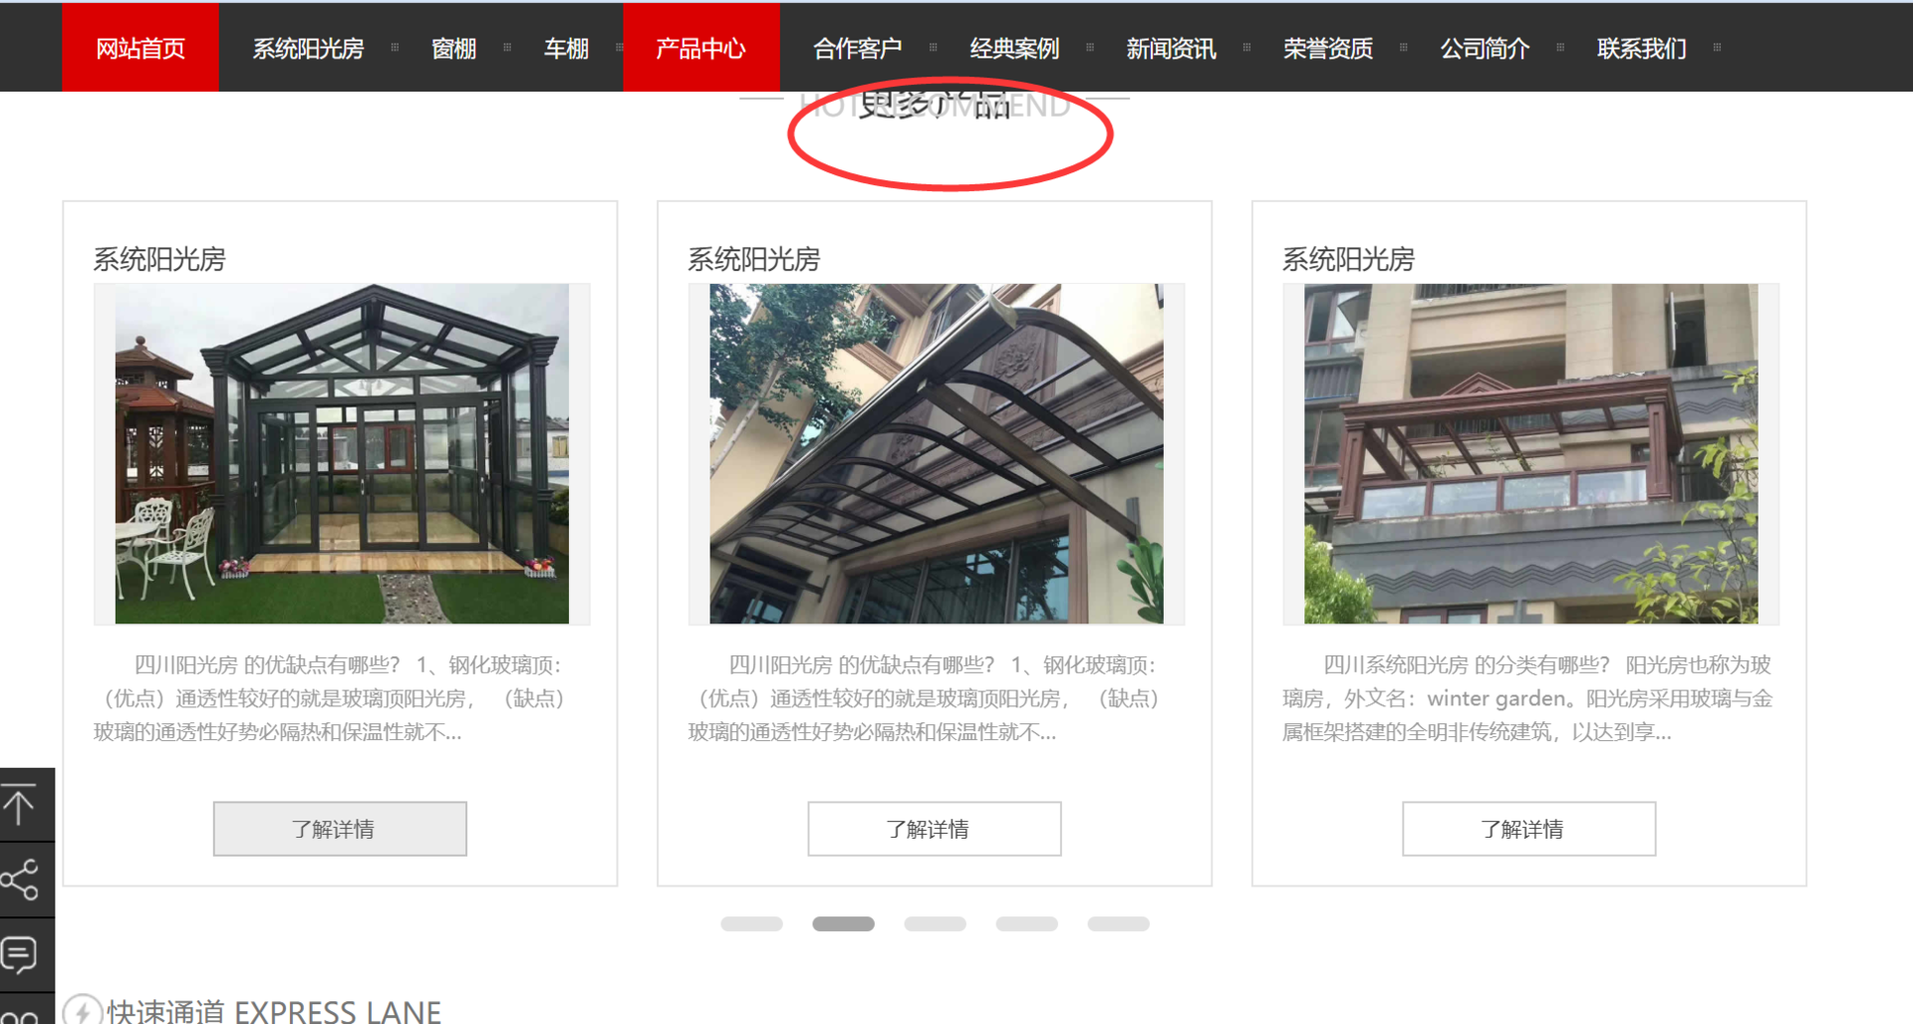Open 网站首页 in the navigation bar
This screenshot has height=1024, width=1913.
point(140,48)
